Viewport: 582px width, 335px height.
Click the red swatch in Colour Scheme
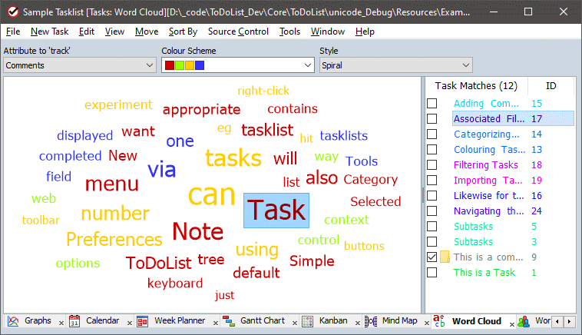170,65
